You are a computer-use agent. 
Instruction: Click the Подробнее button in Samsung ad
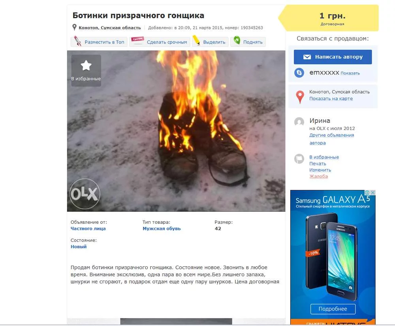(333, 309)
